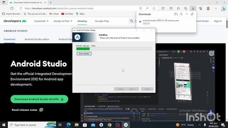The height and width of the screenshot is (128, 228).
Task: Click the Back button in setup
Action: click(120, 89)
